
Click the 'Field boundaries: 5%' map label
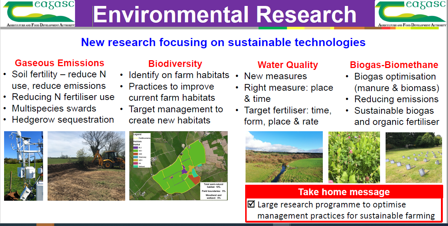coord(214,191)
